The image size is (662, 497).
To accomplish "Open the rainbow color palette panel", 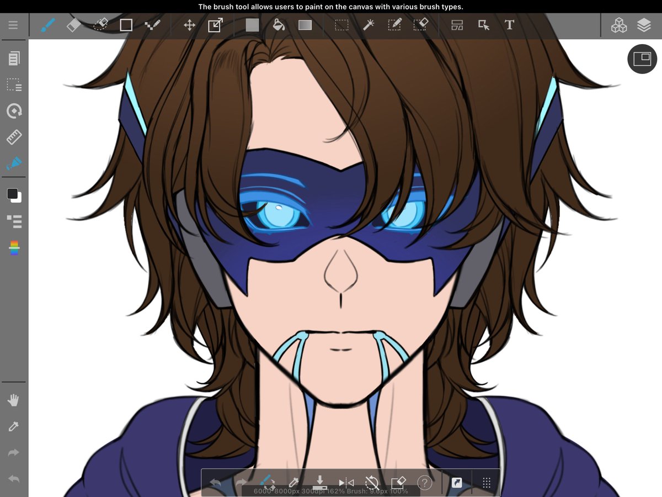I will pyautogui.click(x=14, y=248).
